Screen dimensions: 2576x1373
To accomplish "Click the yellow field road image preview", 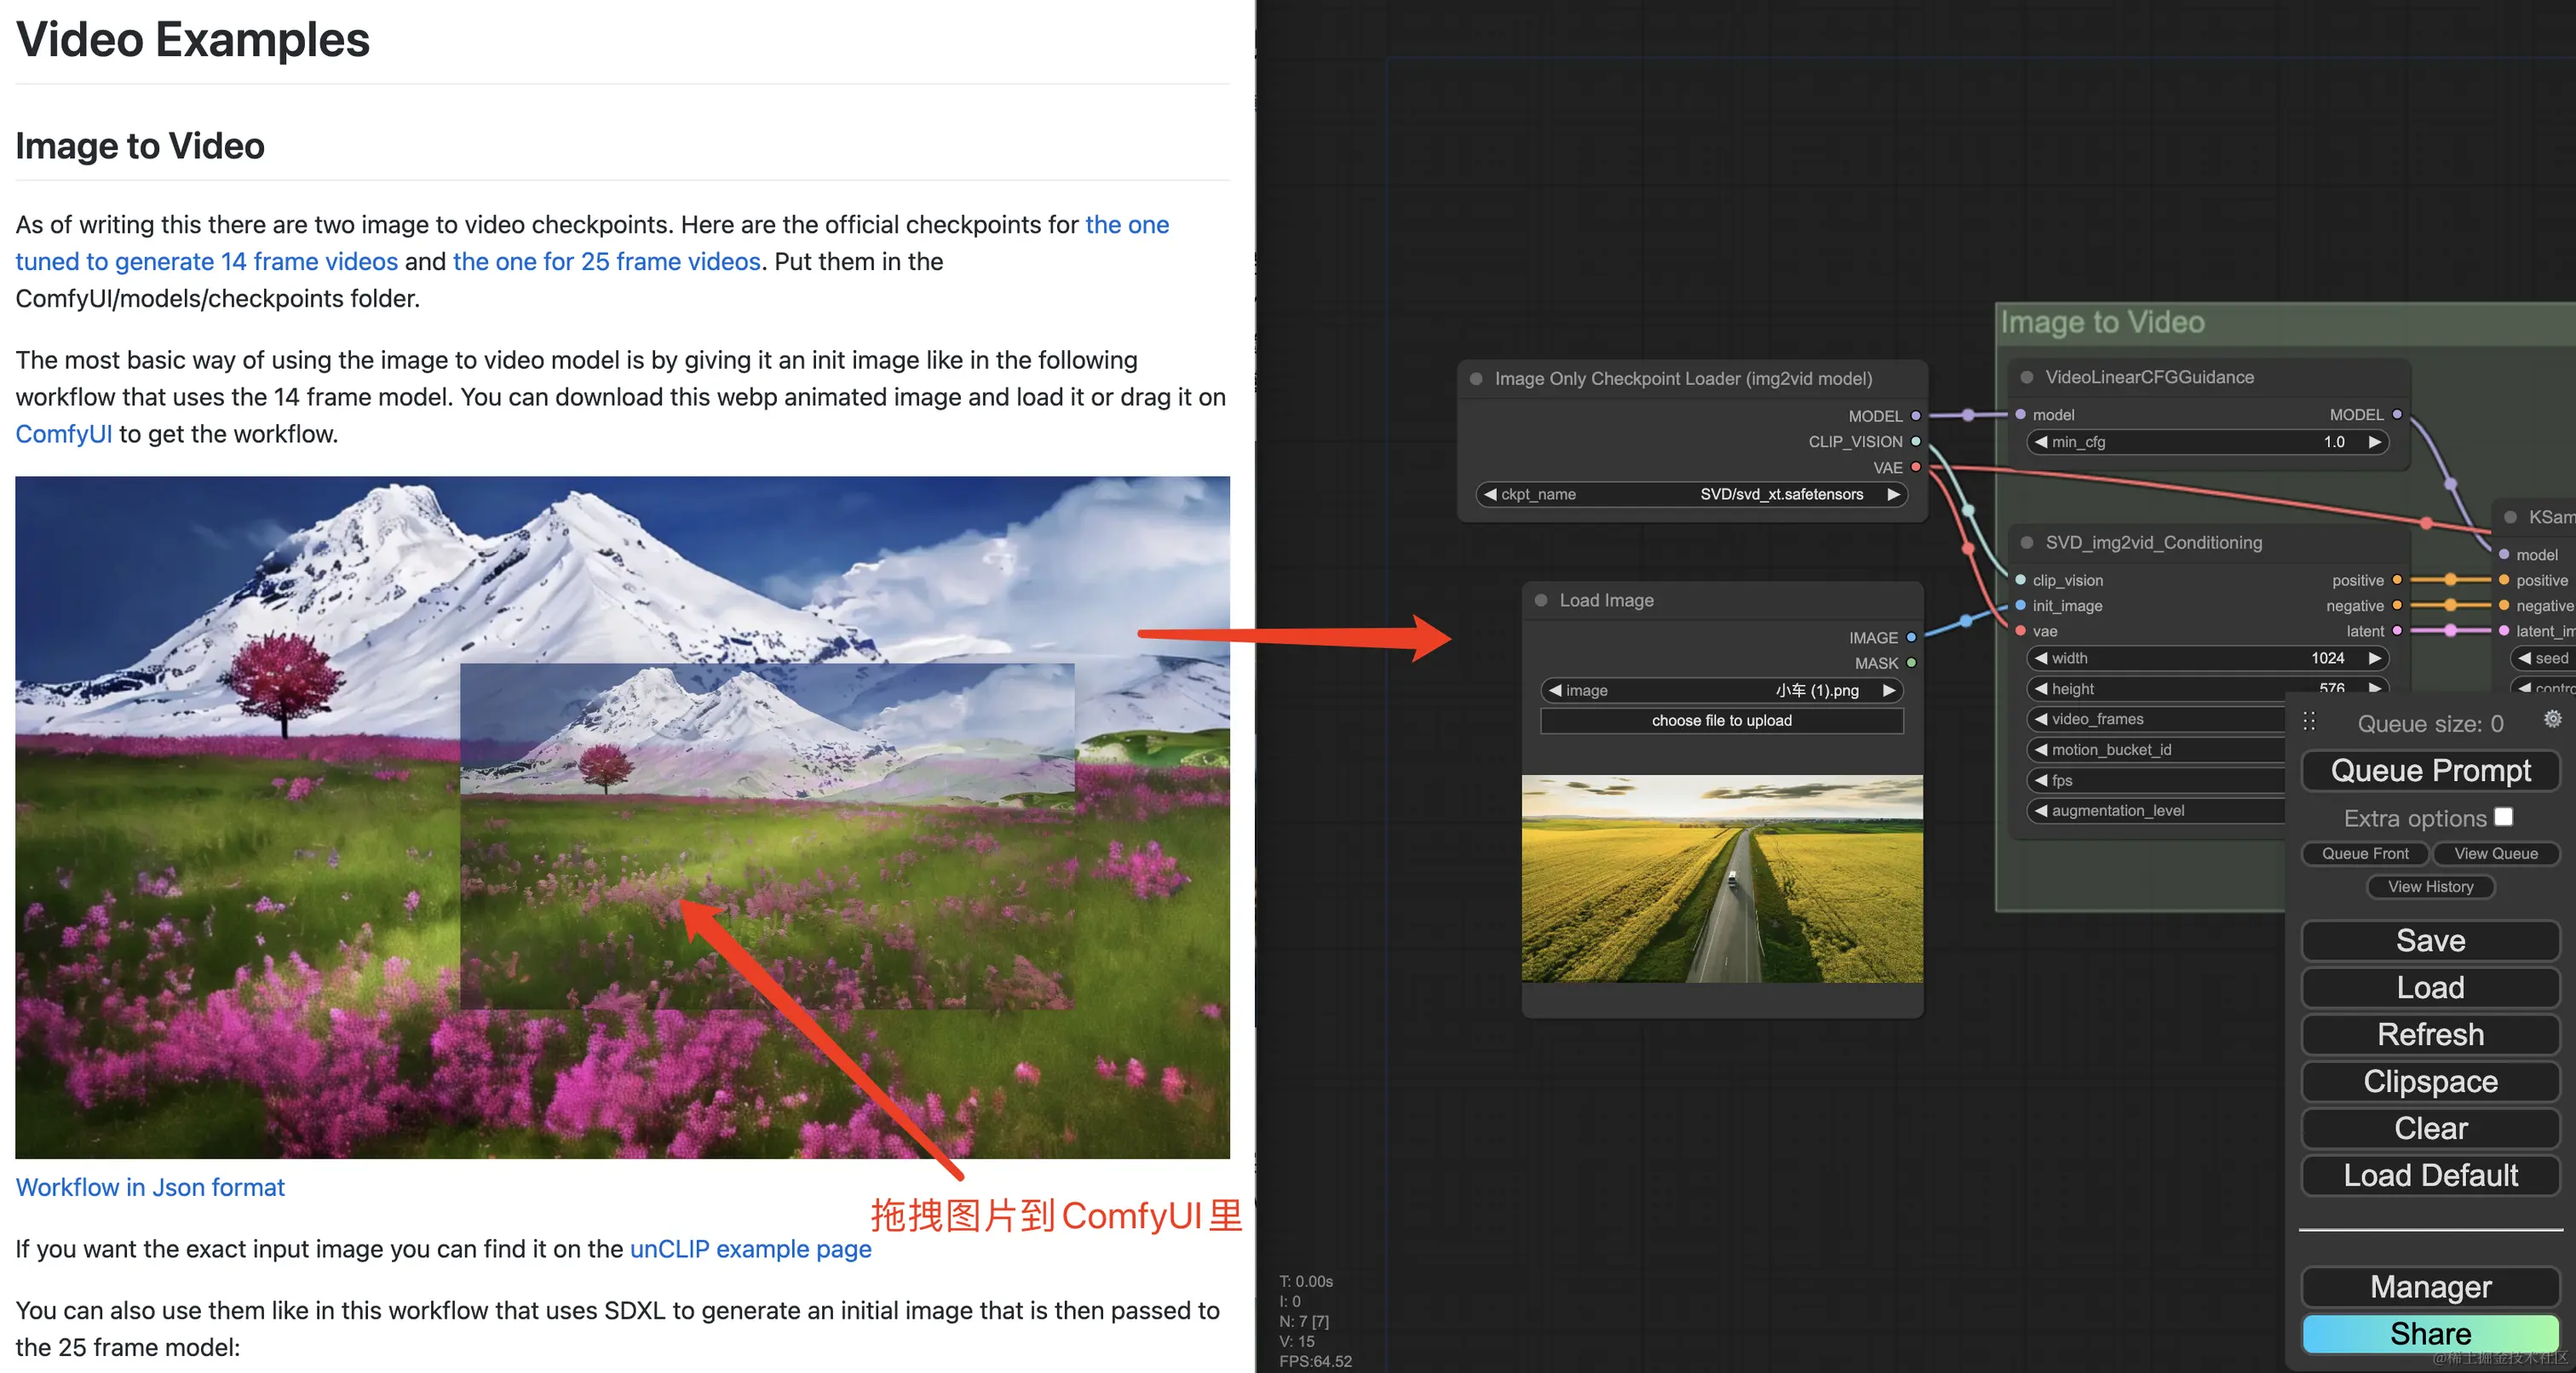I will point(1721,878).
